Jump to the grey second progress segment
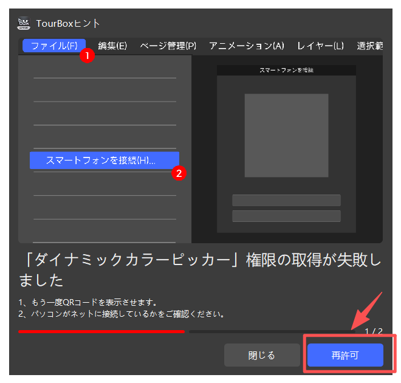The width and height of the screenshot is (401, 383). tap(273, 331)
